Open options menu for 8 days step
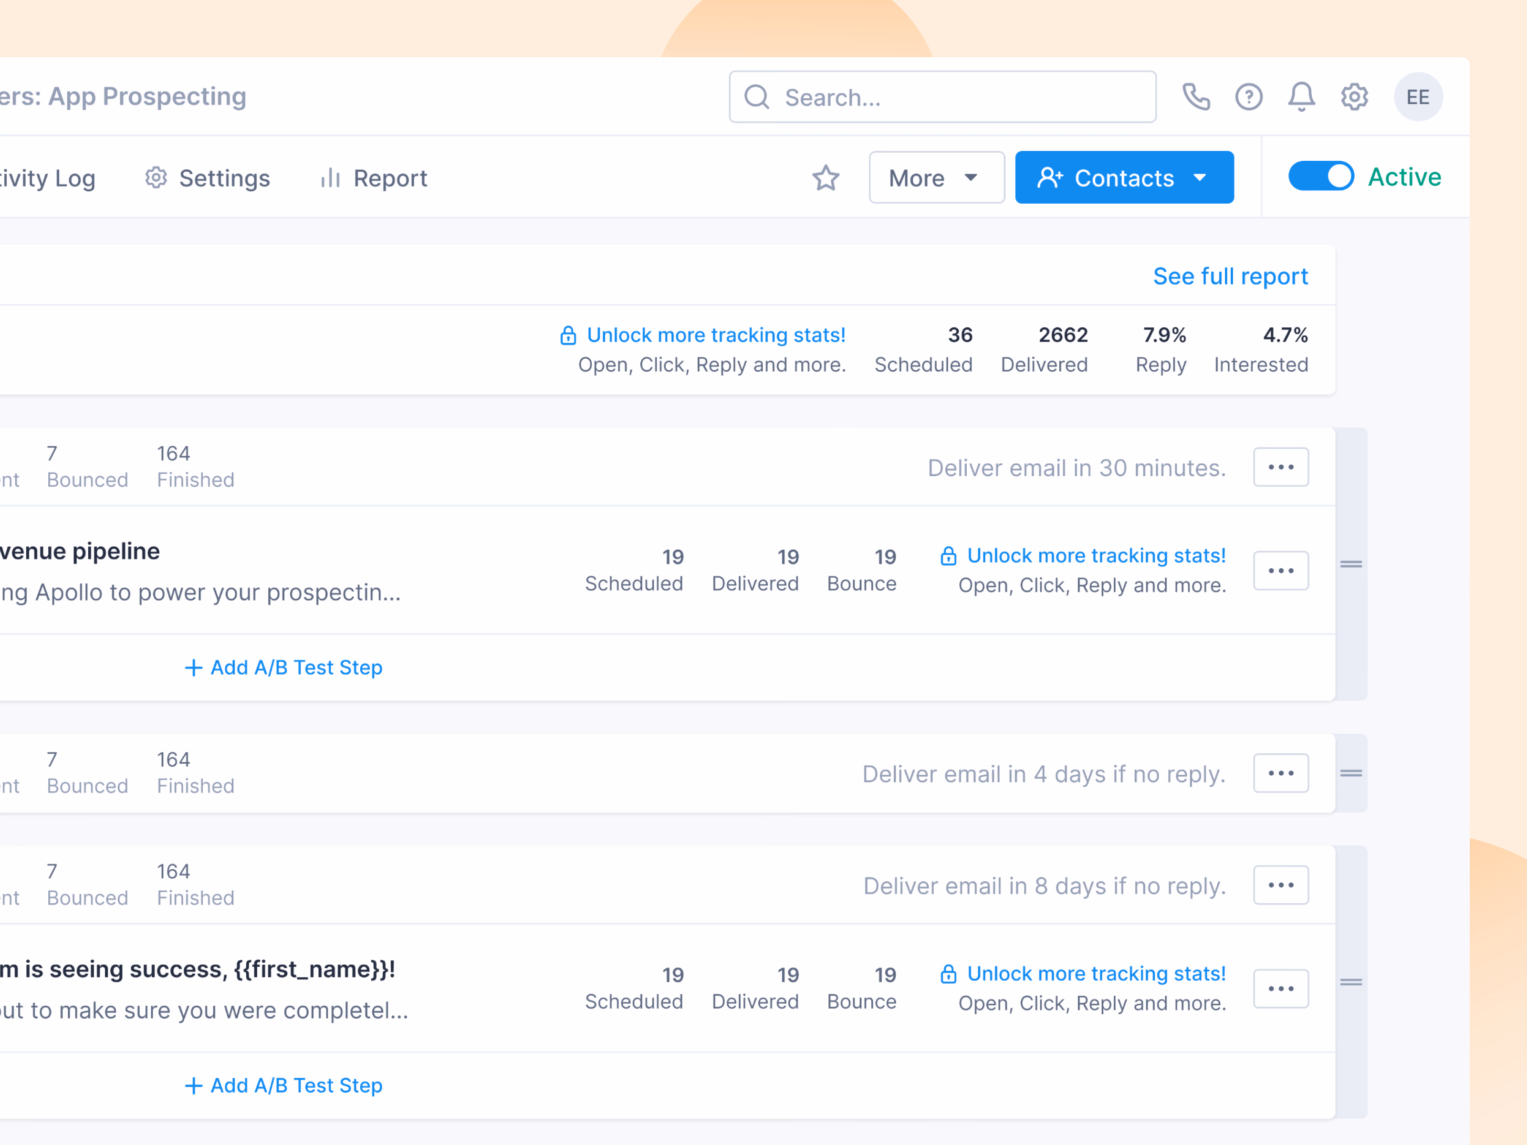This screenshot has height=1145, width=1527. 1281,885
